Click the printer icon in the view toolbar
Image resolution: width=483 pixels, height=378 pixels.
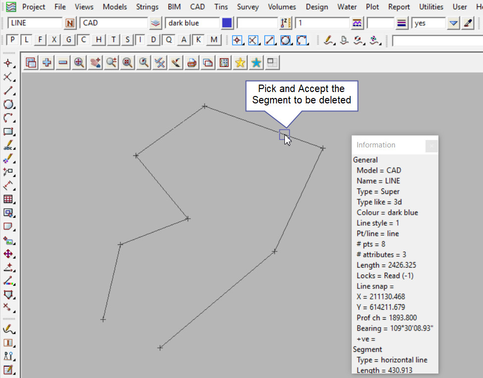(192, 62)
